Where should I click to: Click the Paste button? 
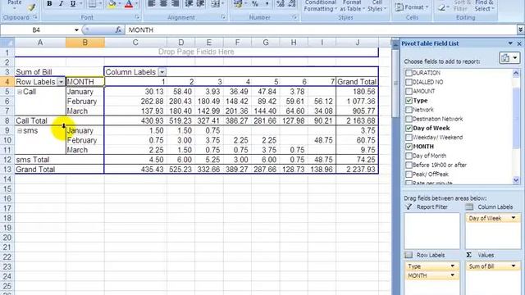coord(15,5)
